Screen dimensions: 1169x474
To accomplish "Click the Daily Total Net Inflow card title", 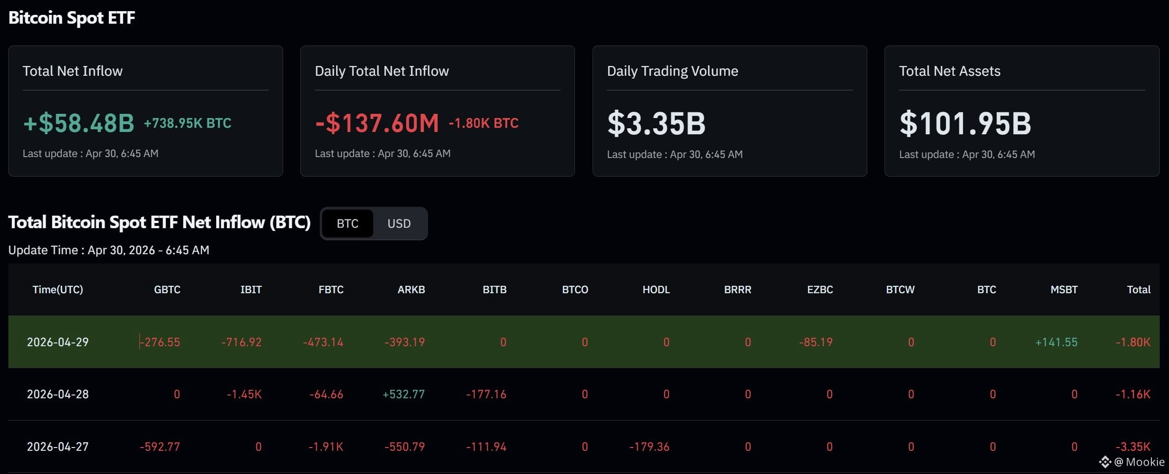I will tap(382, 71).
